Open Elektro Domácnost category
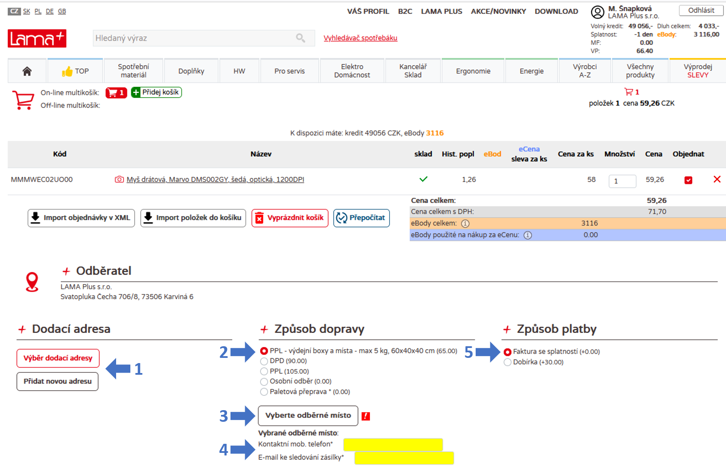 [x=352, y=71]
